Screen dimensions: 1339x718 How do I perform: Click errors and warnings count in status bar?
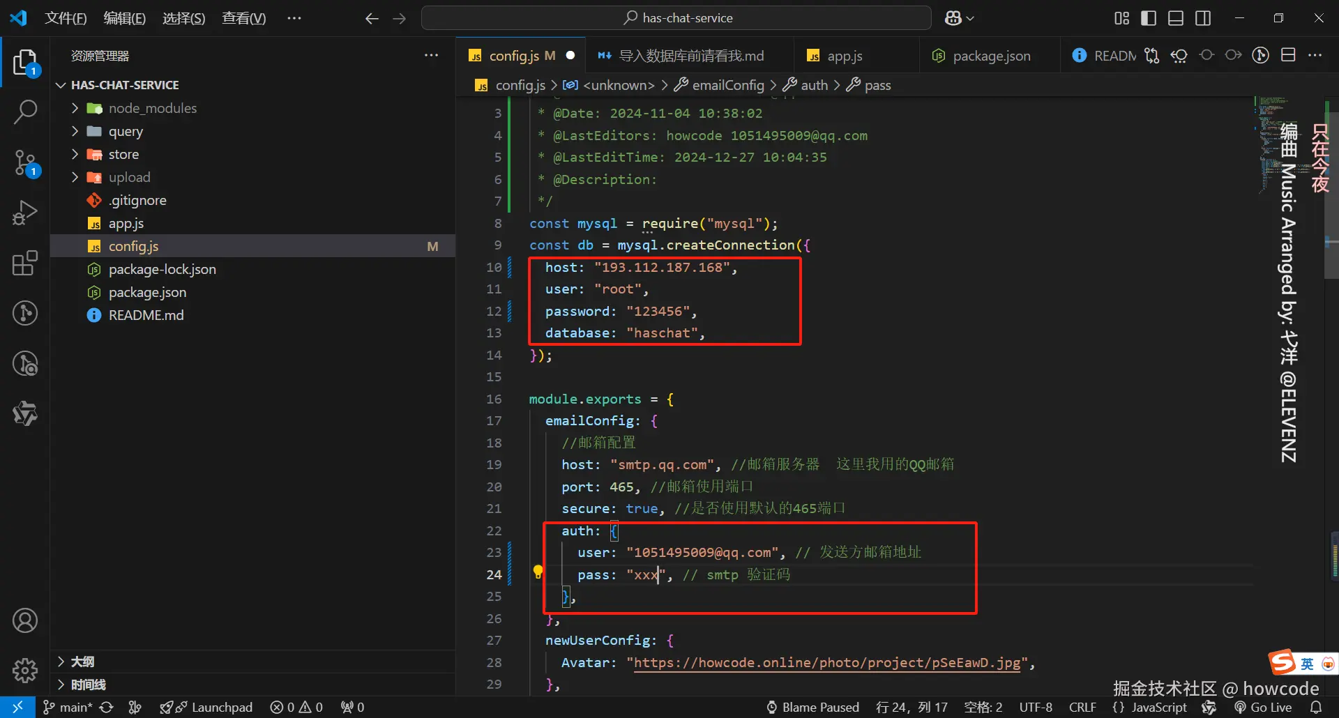click(296, 707)
